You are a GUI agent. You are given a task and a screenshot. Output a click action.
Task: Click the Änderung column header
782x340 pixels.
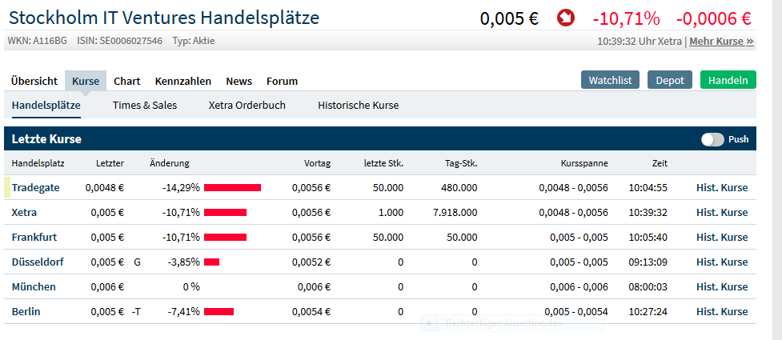(170, 163)
